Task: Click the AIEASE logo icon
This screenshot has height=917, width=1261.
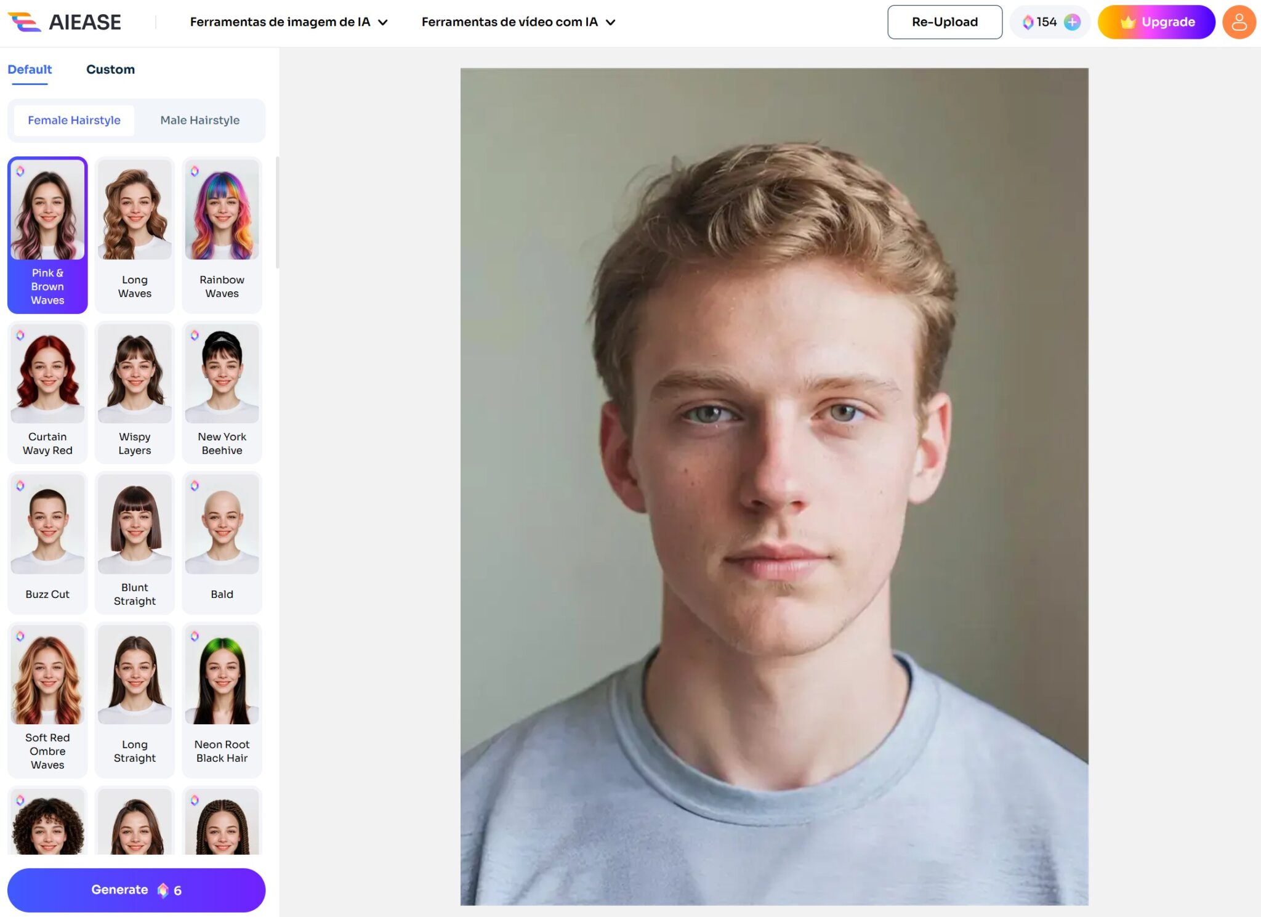Action: point(25,22)
